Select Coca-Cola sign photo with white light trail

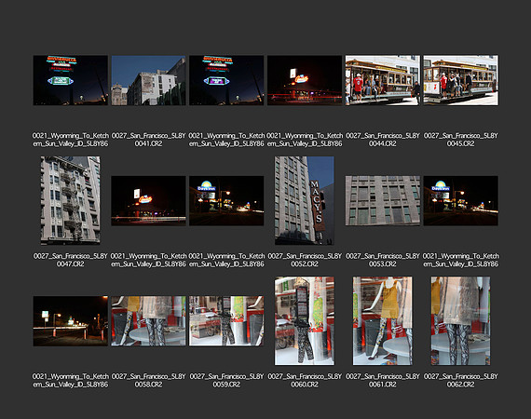pyautogui.click(x=148, y=200)
